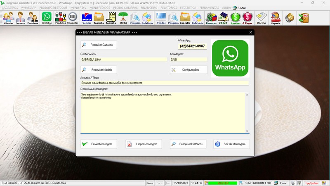The image size is (330, 186).
Task: Open the PEDIDO COMPRAS menu
Action: (x=125, y=8)
